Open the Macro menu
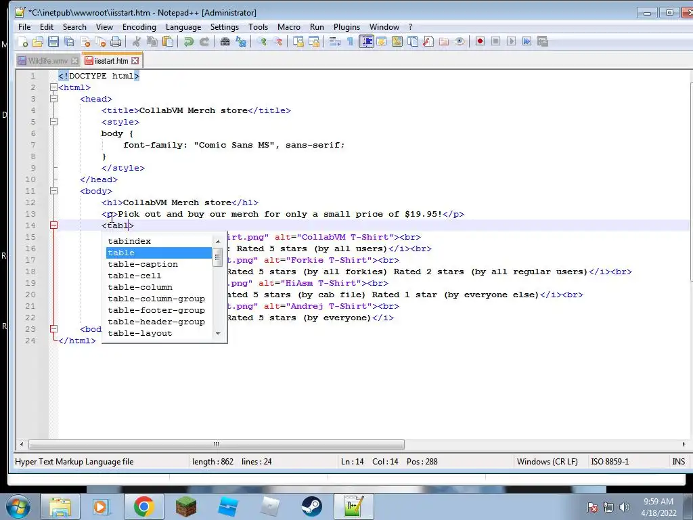This screenshot has height=520, width=693. (288, 27)
